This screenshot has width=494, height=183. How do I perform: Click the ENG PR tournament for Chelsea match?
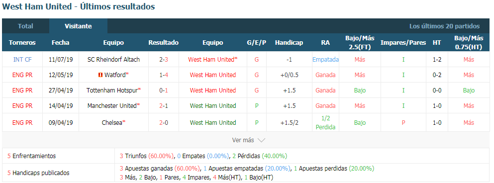point(22,122)
